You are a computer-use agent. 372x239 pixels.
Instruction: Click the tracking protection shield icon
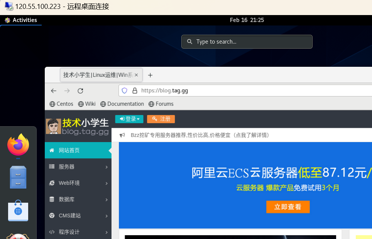125,91
